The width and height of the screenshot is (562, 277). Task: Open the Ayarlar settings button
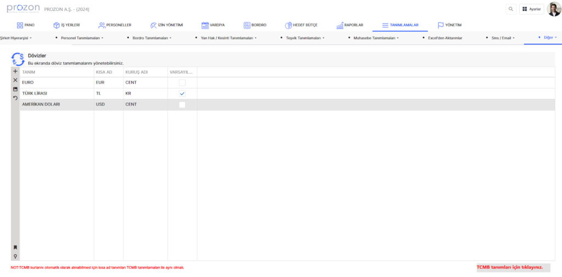531,9
